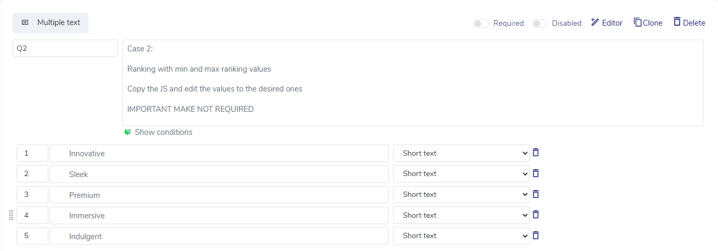Remove the Indulgent row trash icon
The image size is (718, 251).
pyautogui.click(x=535, y=235)
